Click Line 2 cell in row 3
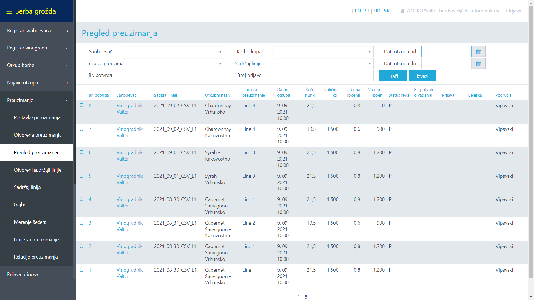 coord(249,223)
